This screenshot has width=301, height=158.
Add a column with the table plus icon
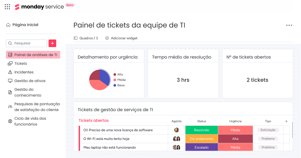coord(286,121)
